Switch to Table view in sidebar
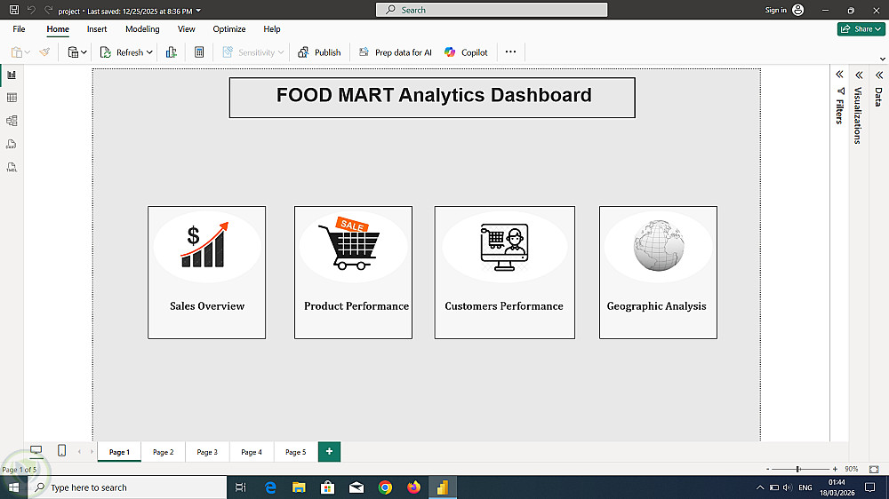This screenshot has width=889, height=499. tap(12, 98)
